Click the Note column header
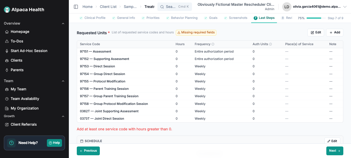Image resolution: width=351 pixels, height=158 pixels. (x=333, y=44)
